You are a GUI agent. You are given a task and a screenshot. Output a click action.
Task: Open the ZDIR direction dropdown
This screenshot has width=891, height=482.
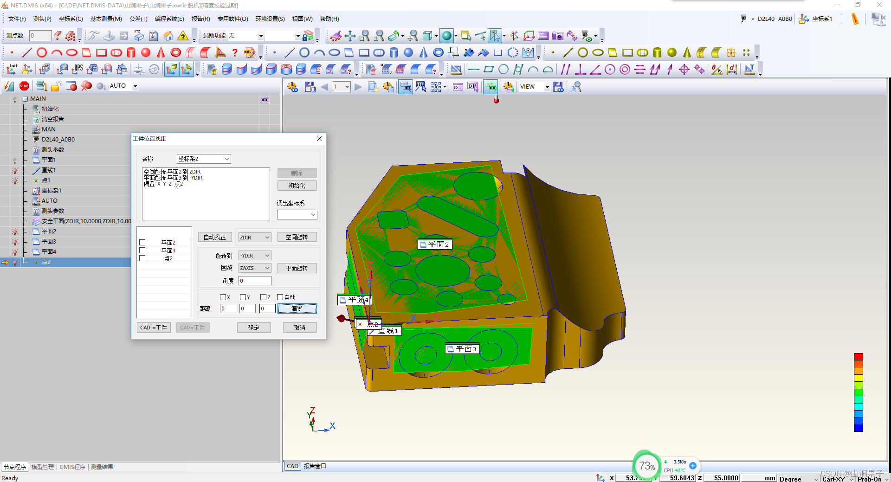pyautogui.click(x=255, y=238)
